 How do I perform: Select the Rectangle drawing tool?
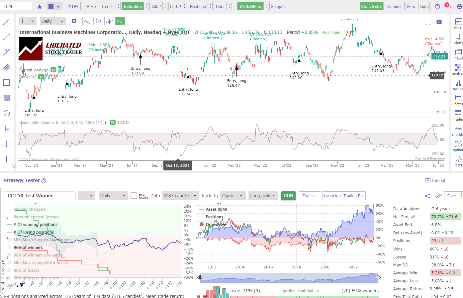point(6,82)
